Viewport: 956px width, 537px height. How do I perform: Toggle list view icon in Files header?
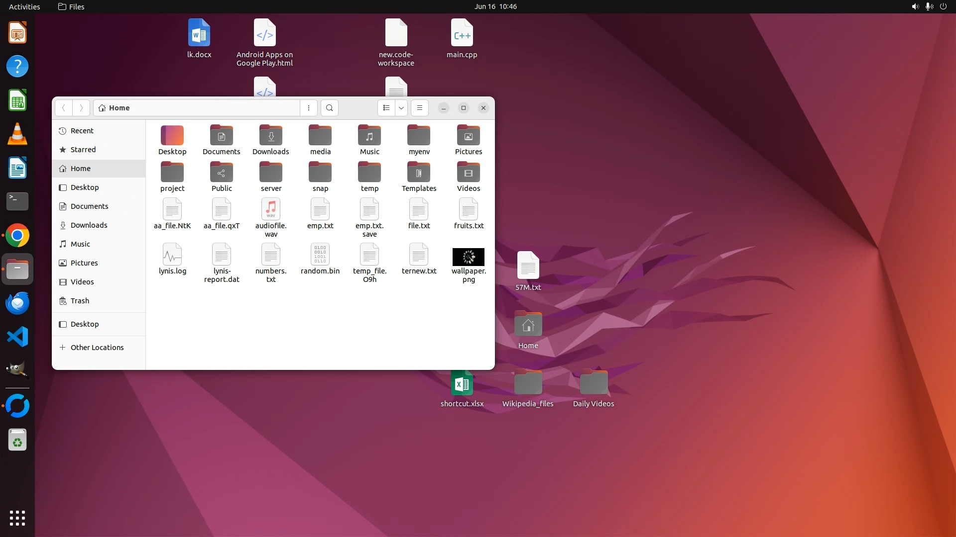pyautogui.click(x=386, y=108)
